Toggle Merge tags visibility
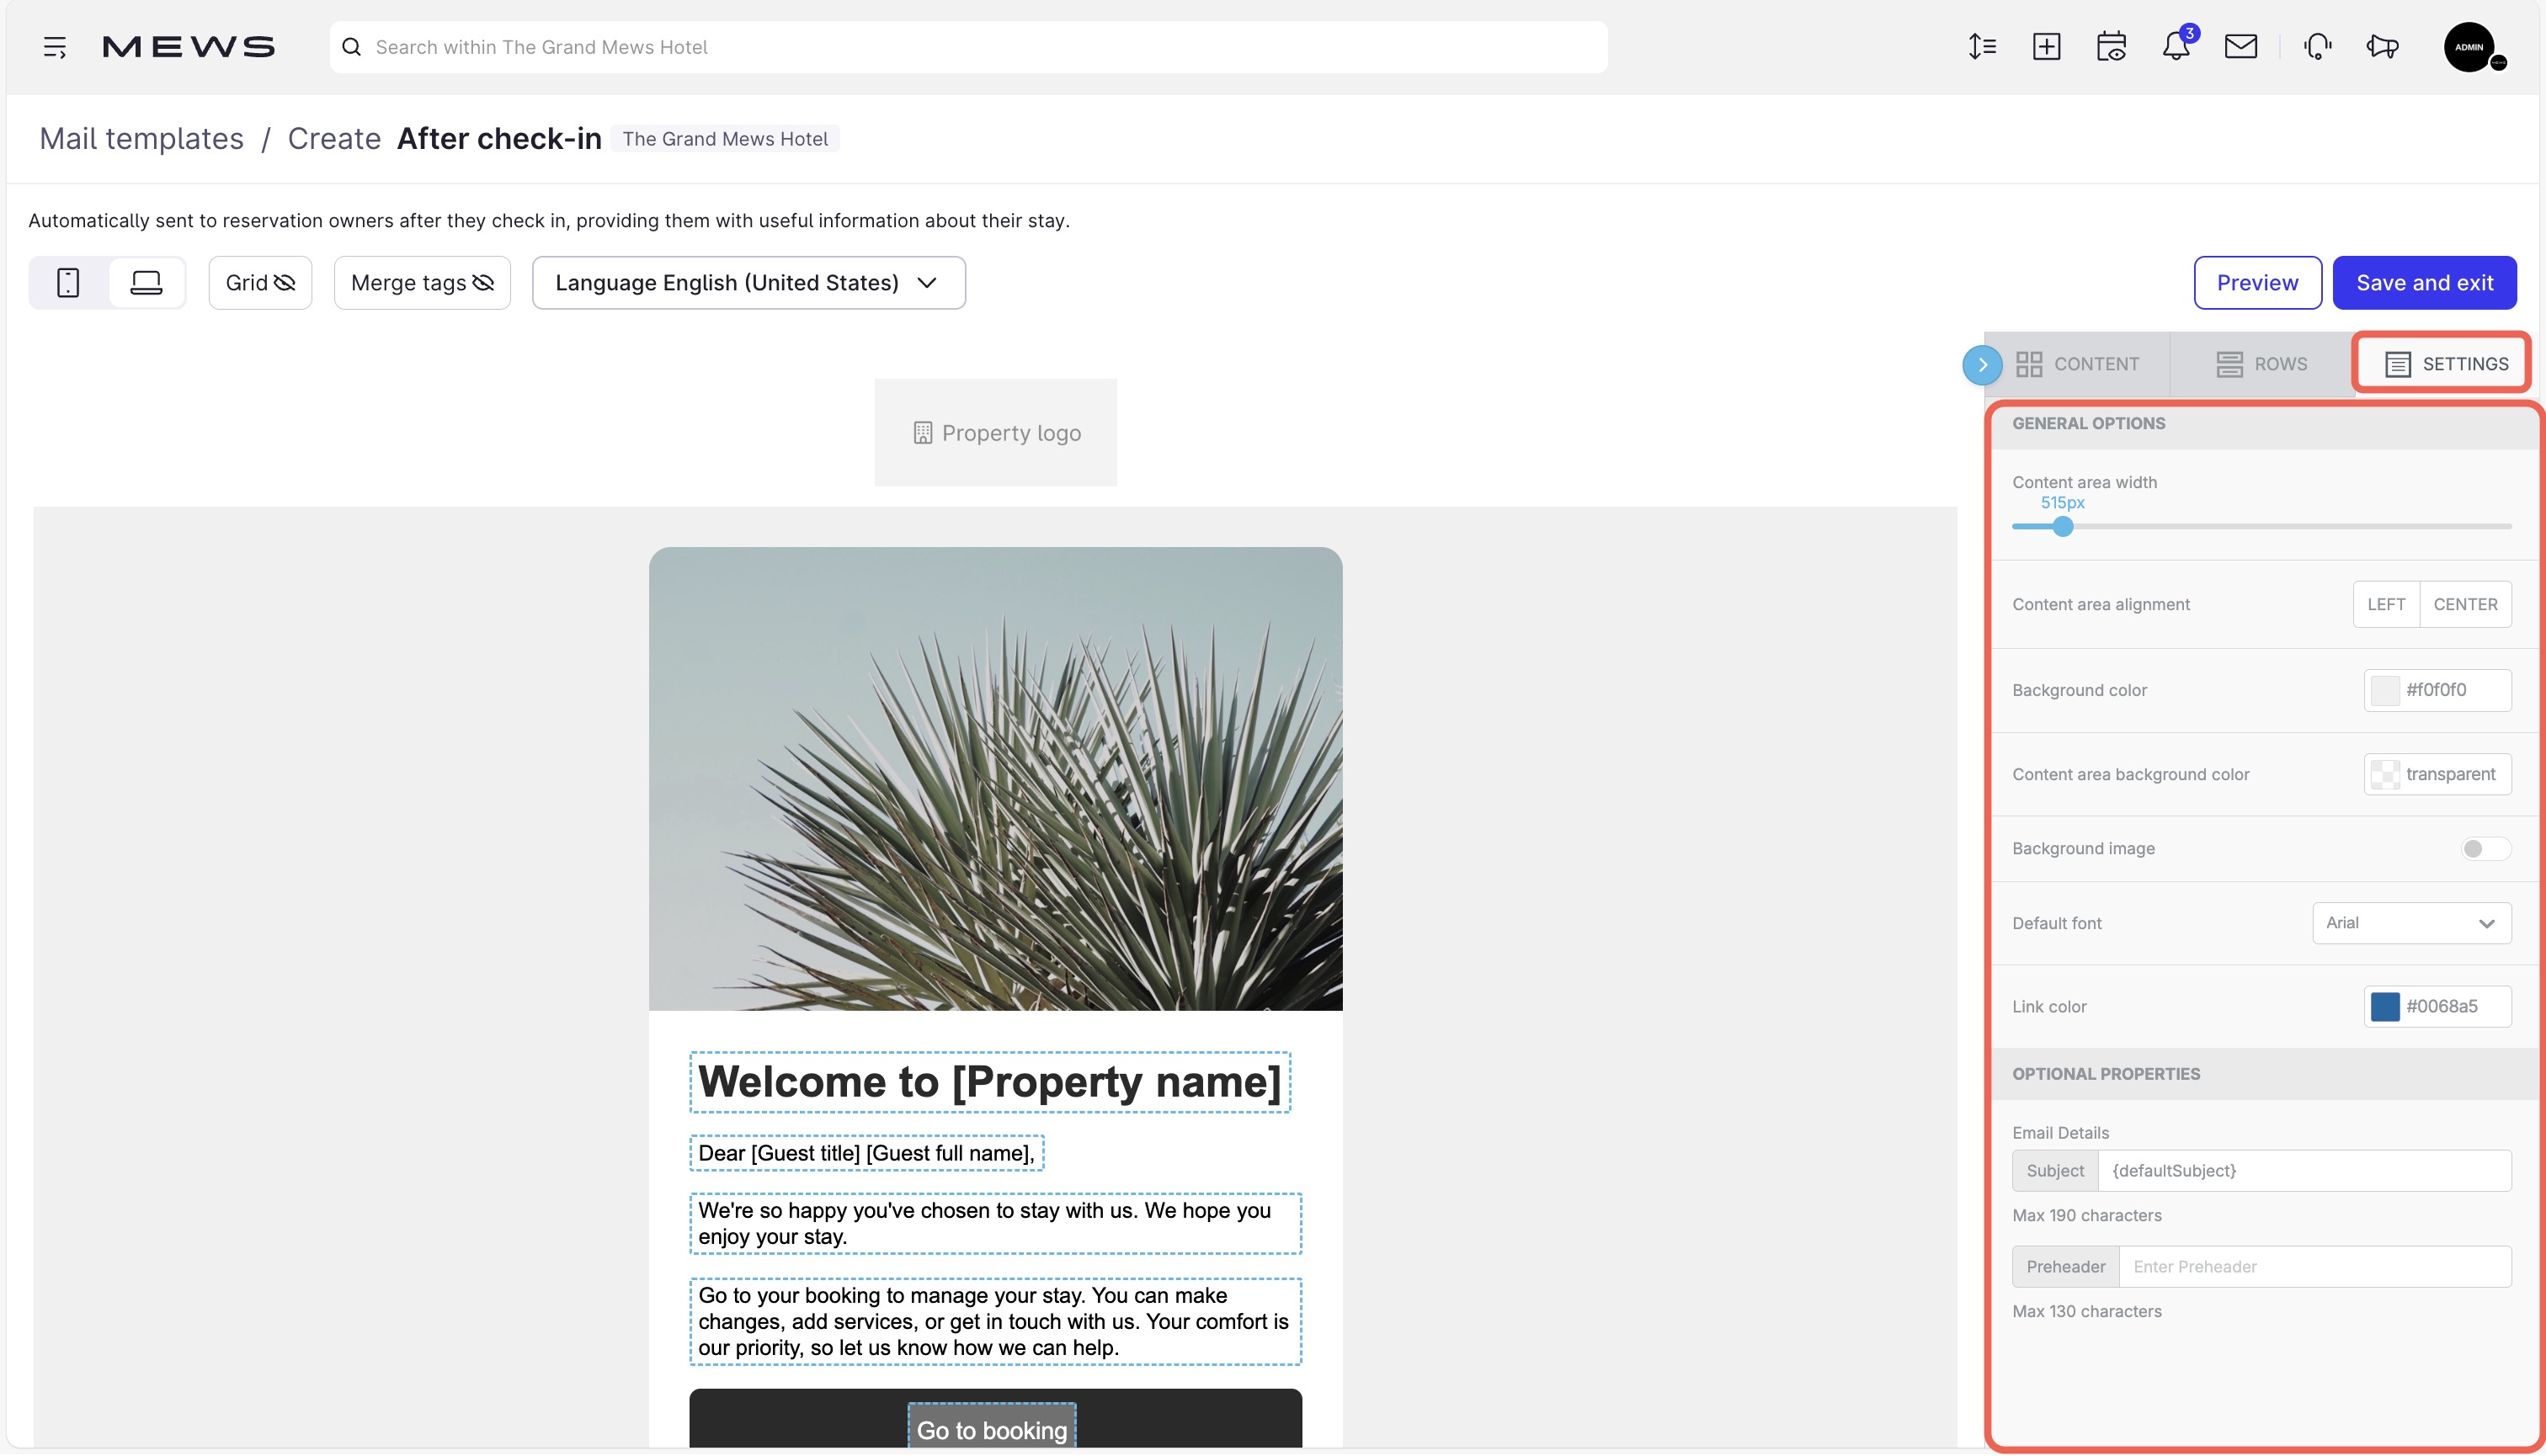The width and height of the screenshot is (2546, 1456). coord(422,283)
